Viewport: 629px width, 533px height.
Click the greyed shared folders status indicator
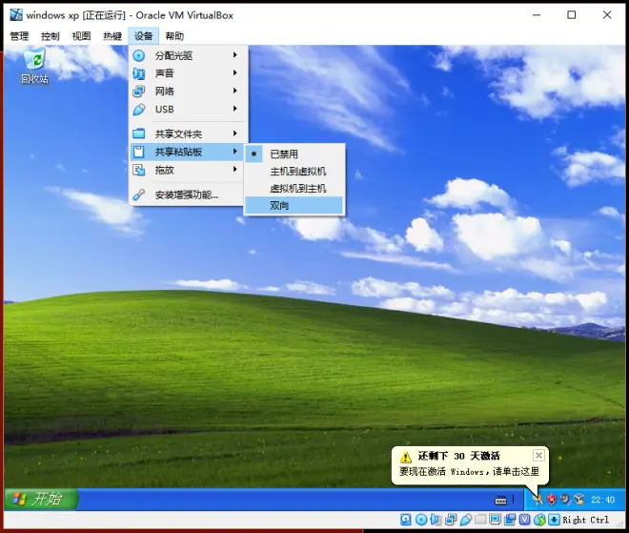pyautogui.click(x=480, y=520)
